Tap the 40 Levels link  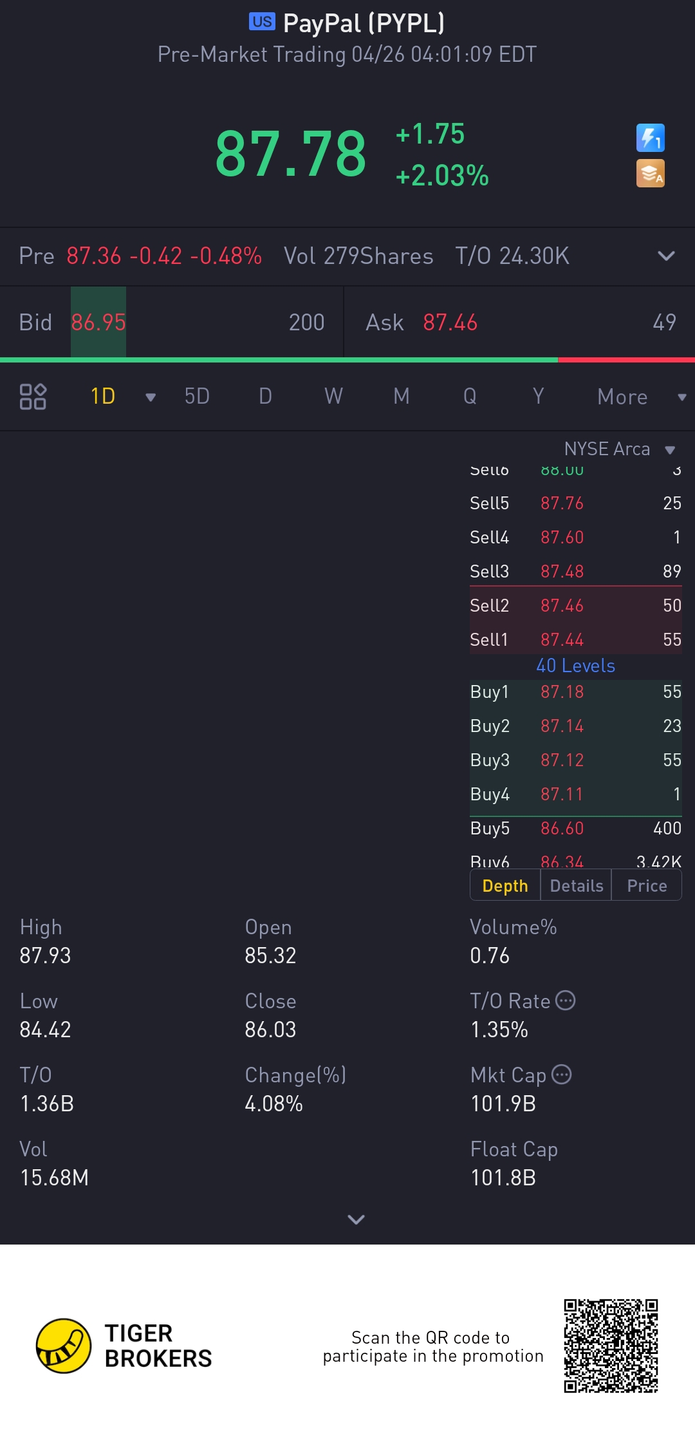[x=575, y=666]
